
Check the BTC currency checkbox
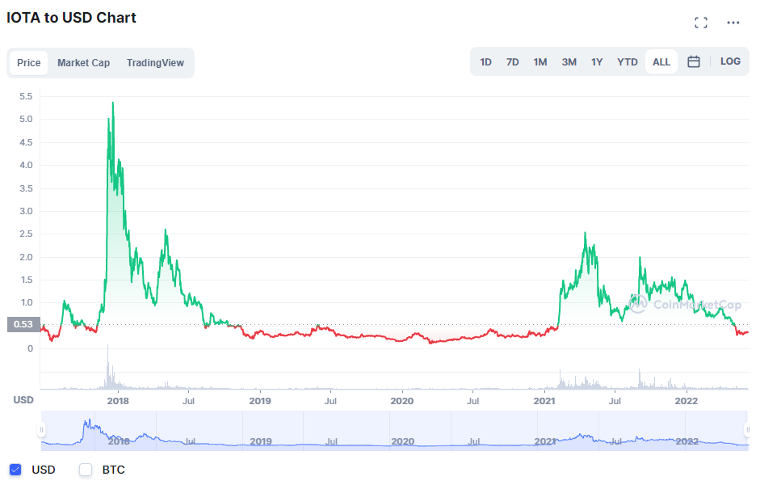click(86, 470)
